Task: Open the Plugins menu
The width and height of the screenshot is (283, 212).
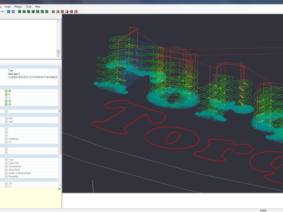Action: coord(18,7)
